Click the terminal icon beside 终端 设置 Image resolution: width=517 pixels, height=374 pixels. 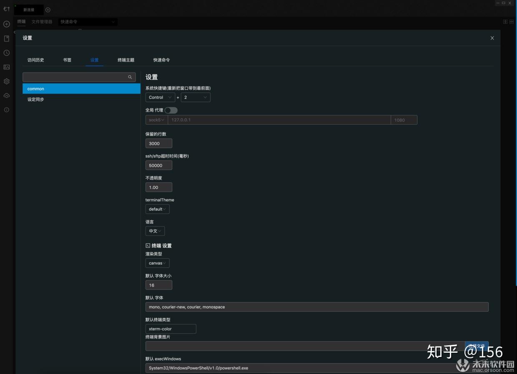point(148,246)
